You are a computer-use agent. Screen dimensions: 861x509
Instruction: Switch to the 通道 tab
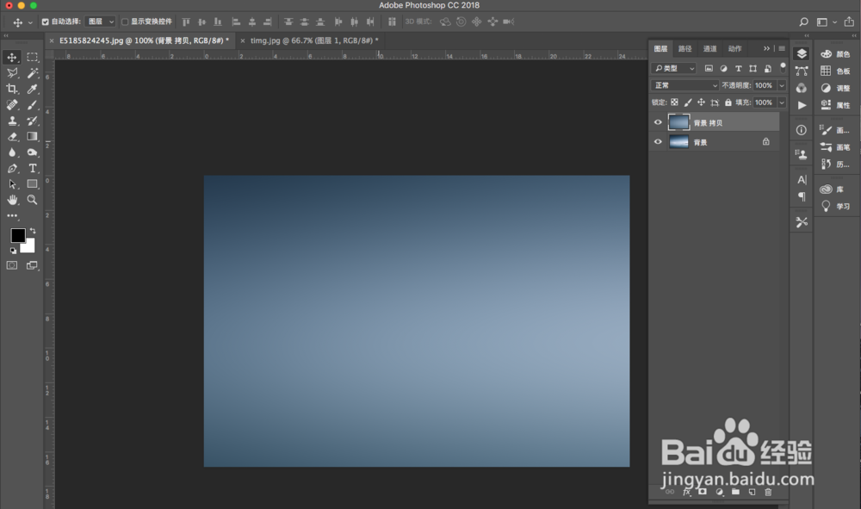click(710, 48)
